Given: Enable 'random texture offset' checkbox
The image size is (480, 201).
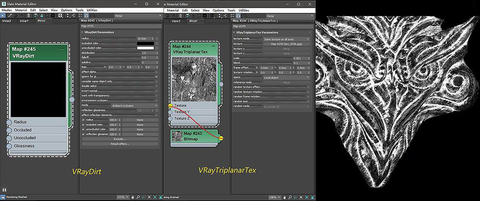Looking at the screenshot, I should [x=308, y=87].
